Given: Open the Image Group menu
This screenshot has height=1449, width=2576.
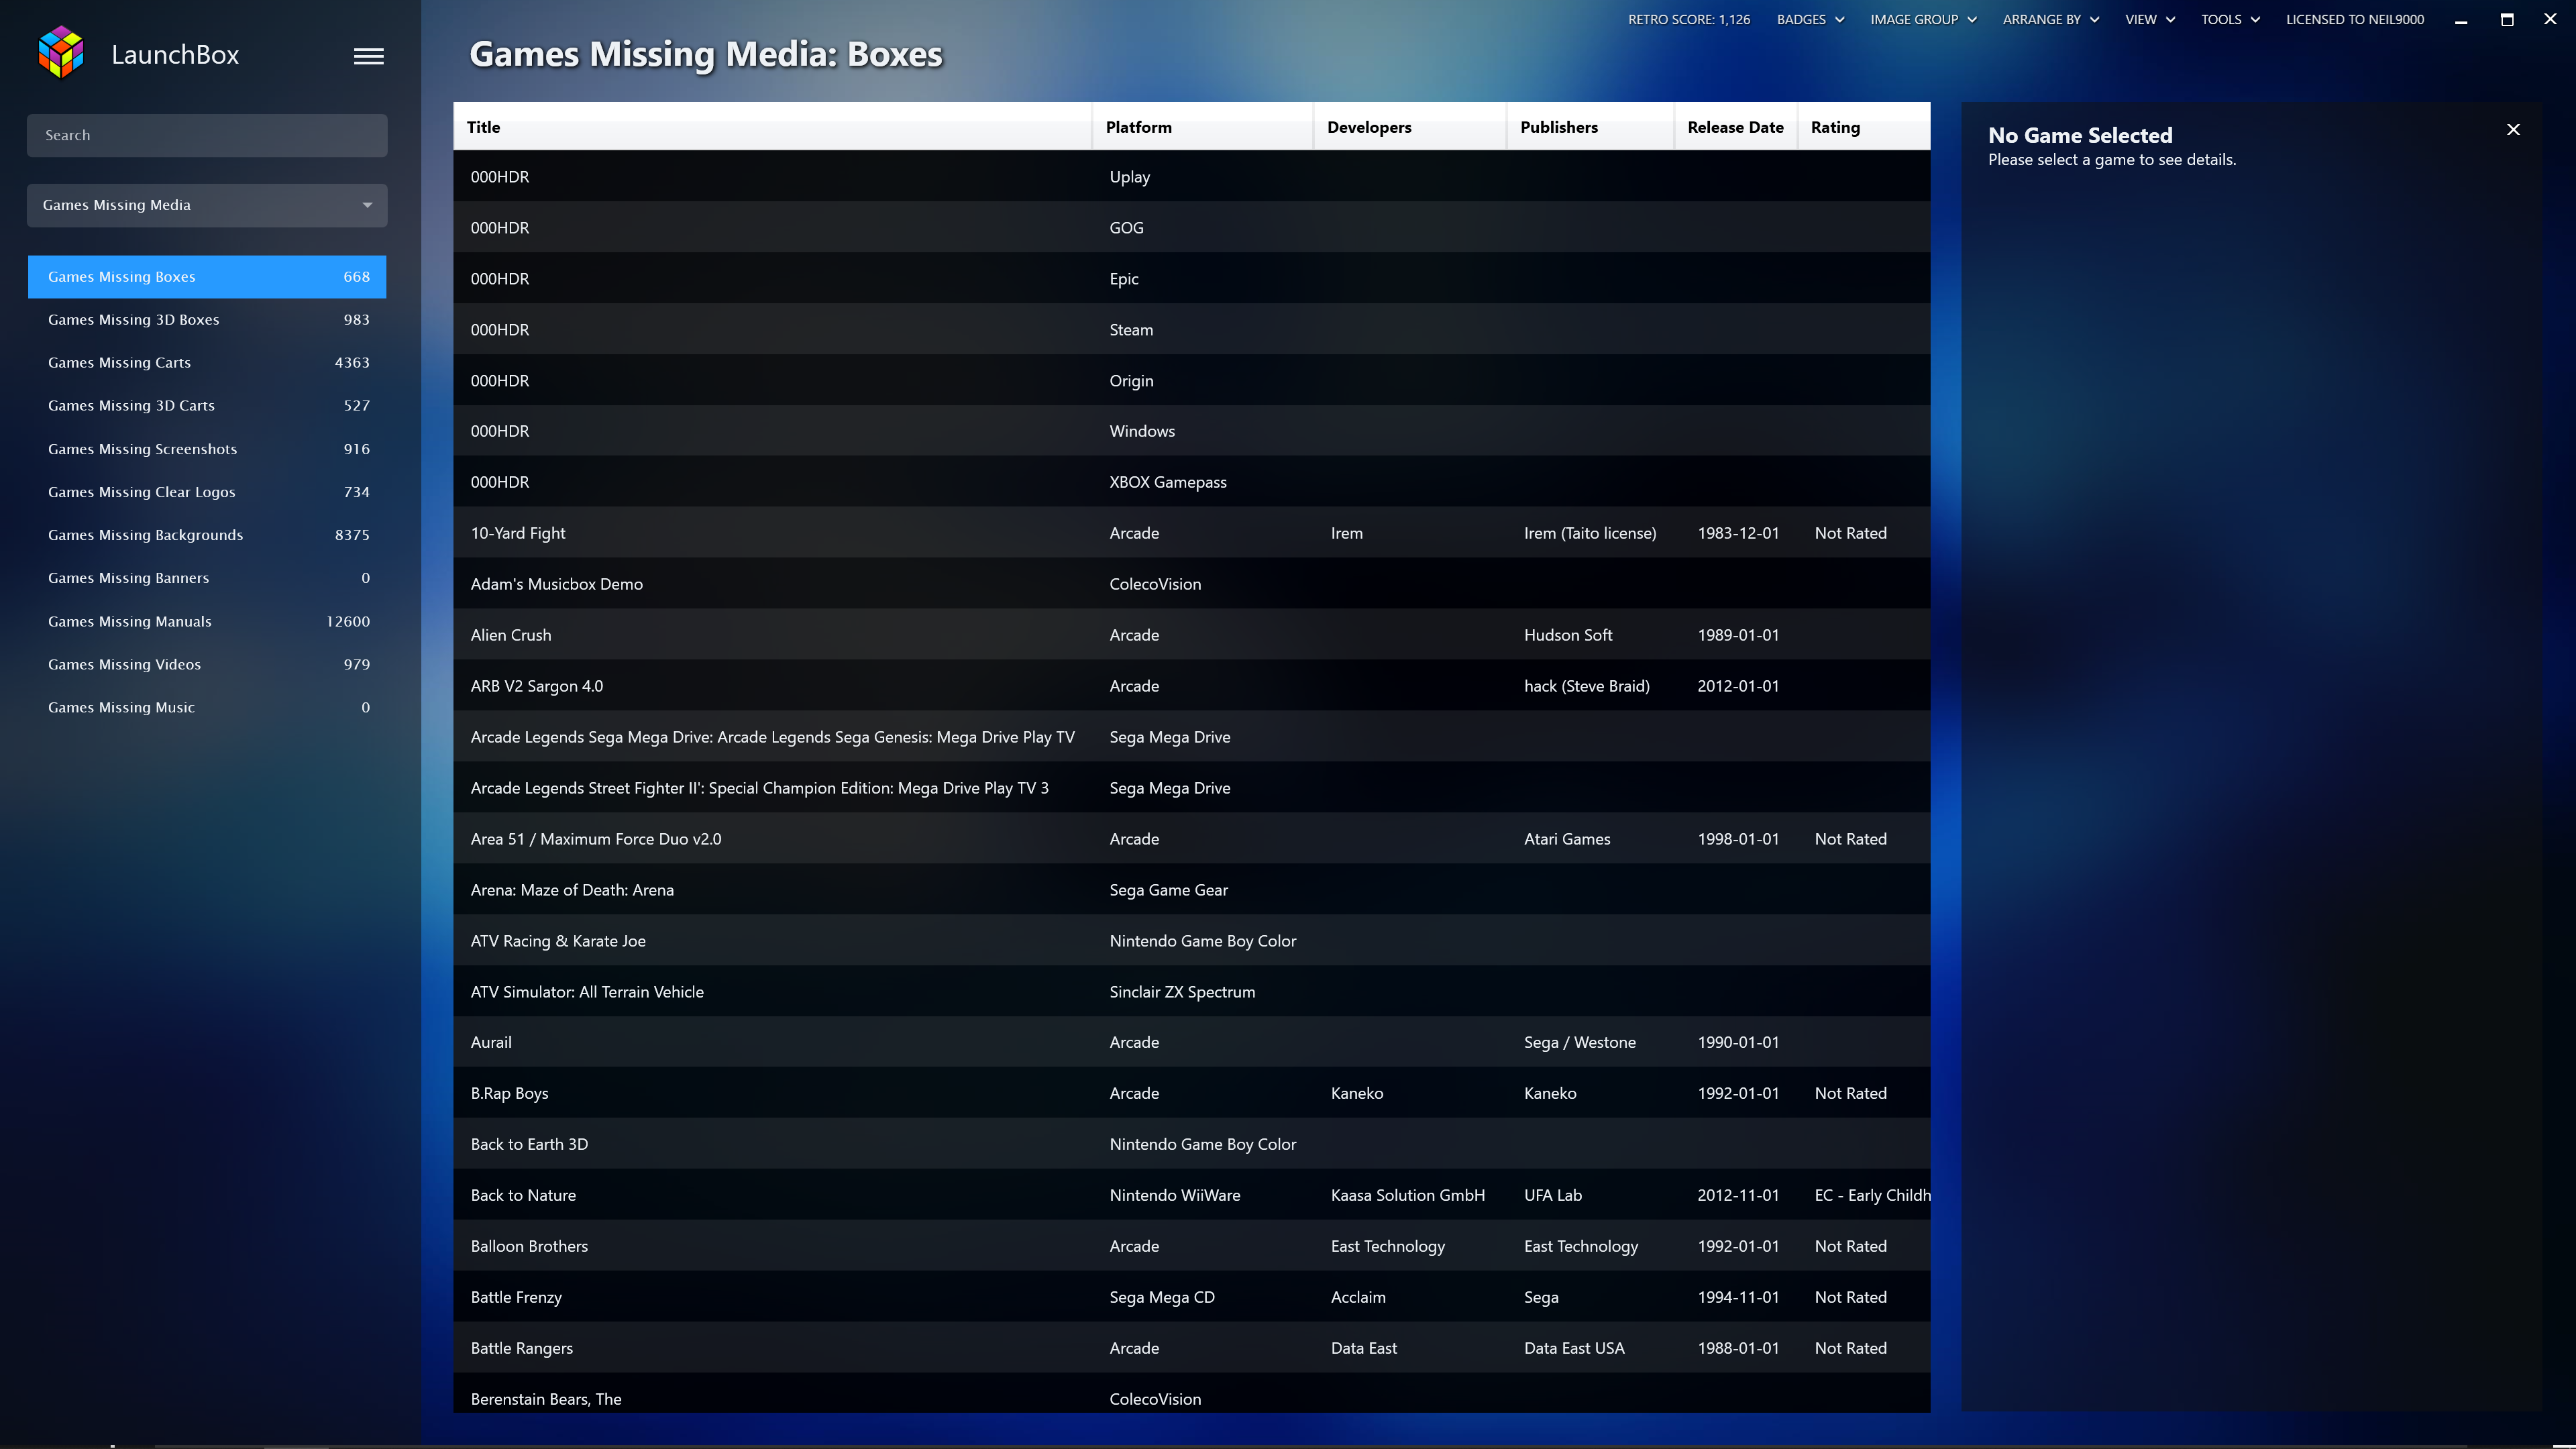Looking at the screenshot, I should click(x=1923, y=19).
